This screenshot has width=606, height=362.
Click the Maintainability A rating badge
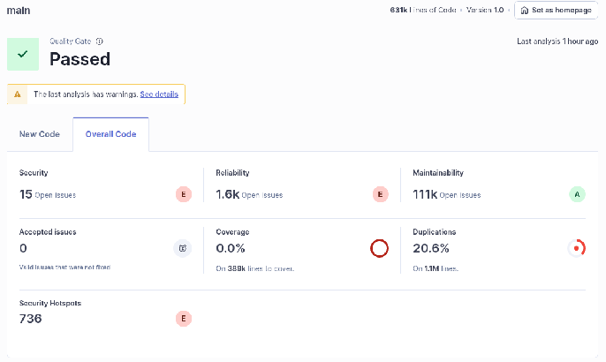point(577,194)
